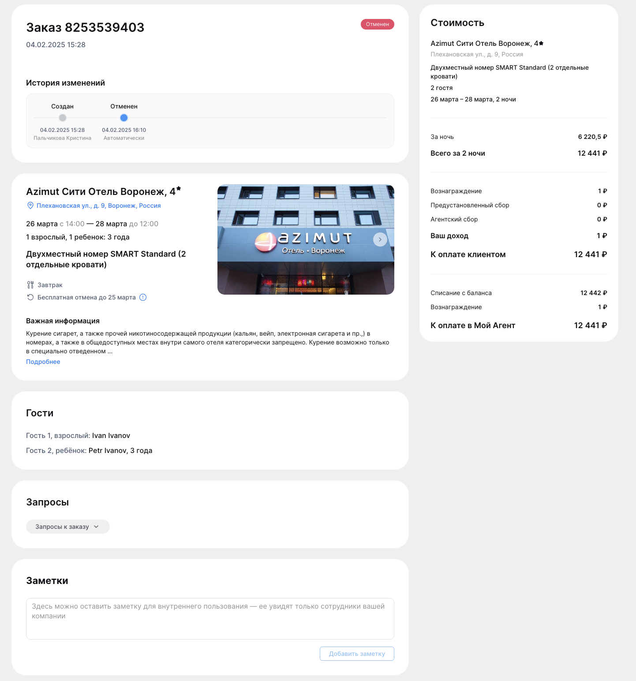The image size is (636, 681).
Task: Click the 26 марта с 14:00 stay dates
Action: (92, 224)
